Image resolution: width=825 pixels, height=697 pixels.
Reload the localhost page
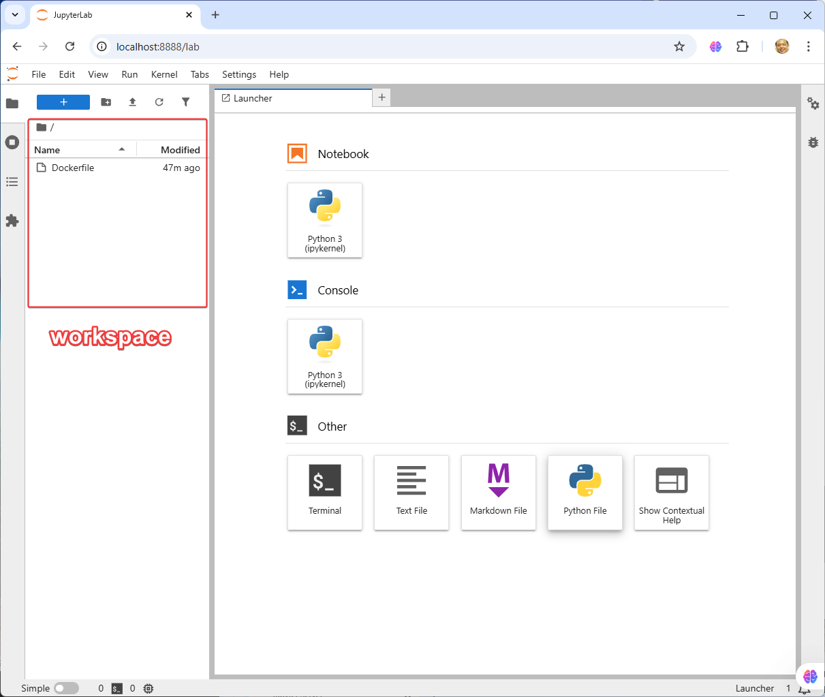69,46
